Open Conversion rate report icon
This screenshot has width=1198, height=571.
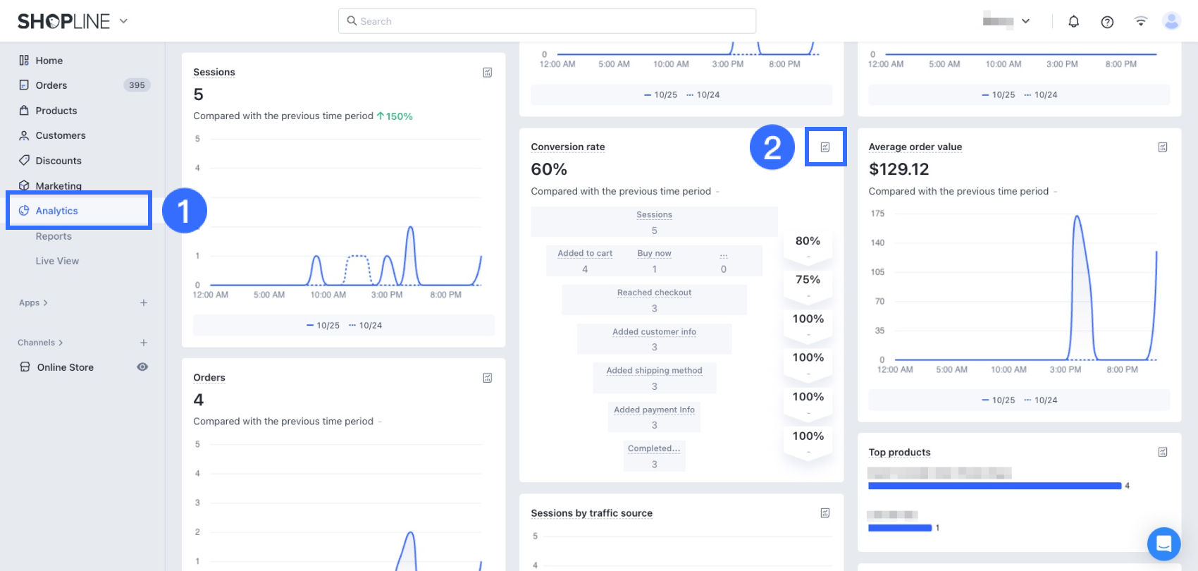825,147
